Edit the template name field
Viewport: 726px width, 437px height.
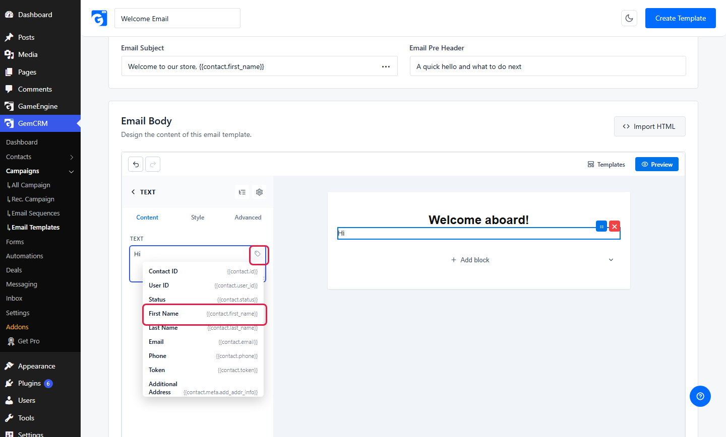pos(177,18)
